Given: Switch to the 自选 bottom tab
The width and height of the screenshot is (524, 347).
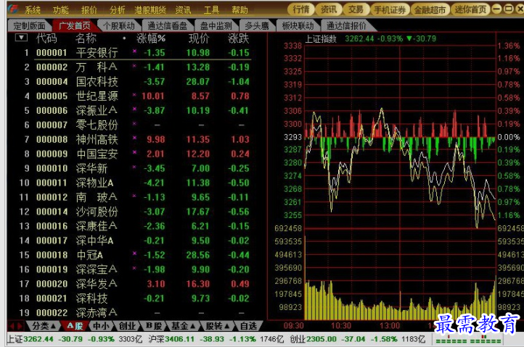Looking at the screenshot, I should tap(249, 326).
